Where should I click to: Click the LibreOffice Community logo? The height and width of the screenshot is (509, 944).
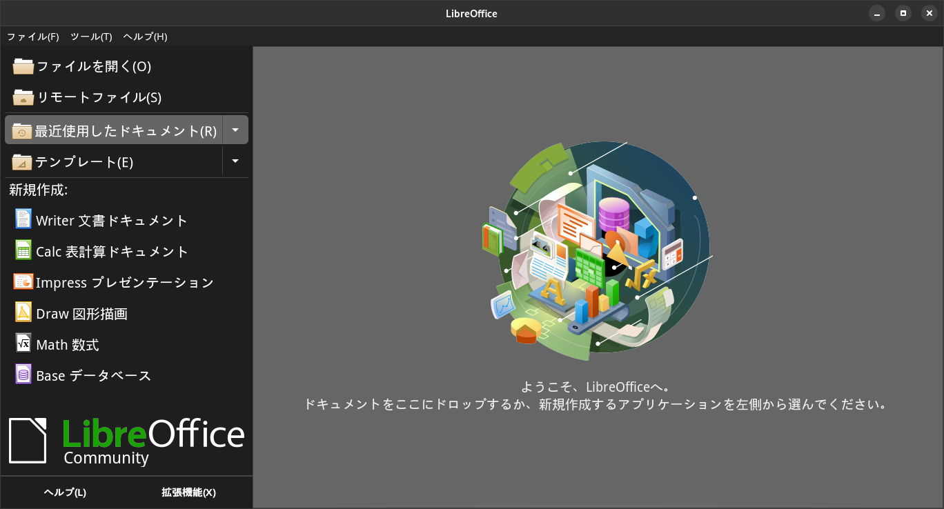(x=126, y=440)
